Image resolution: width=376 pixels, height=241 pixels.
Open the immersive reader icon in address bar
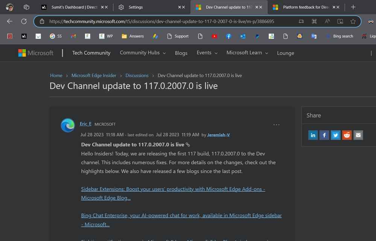point(340,21)
